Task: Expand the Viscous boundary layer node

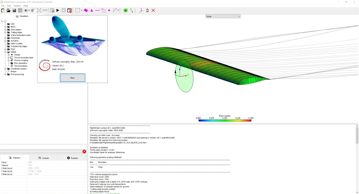Action: 9,58
